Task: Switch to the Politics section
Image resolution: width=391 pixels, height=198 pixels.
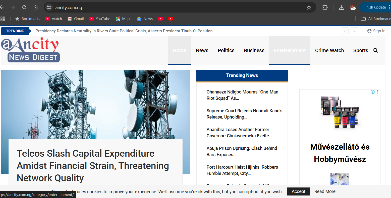Action: pyautogui.click(x=226, y=50)
